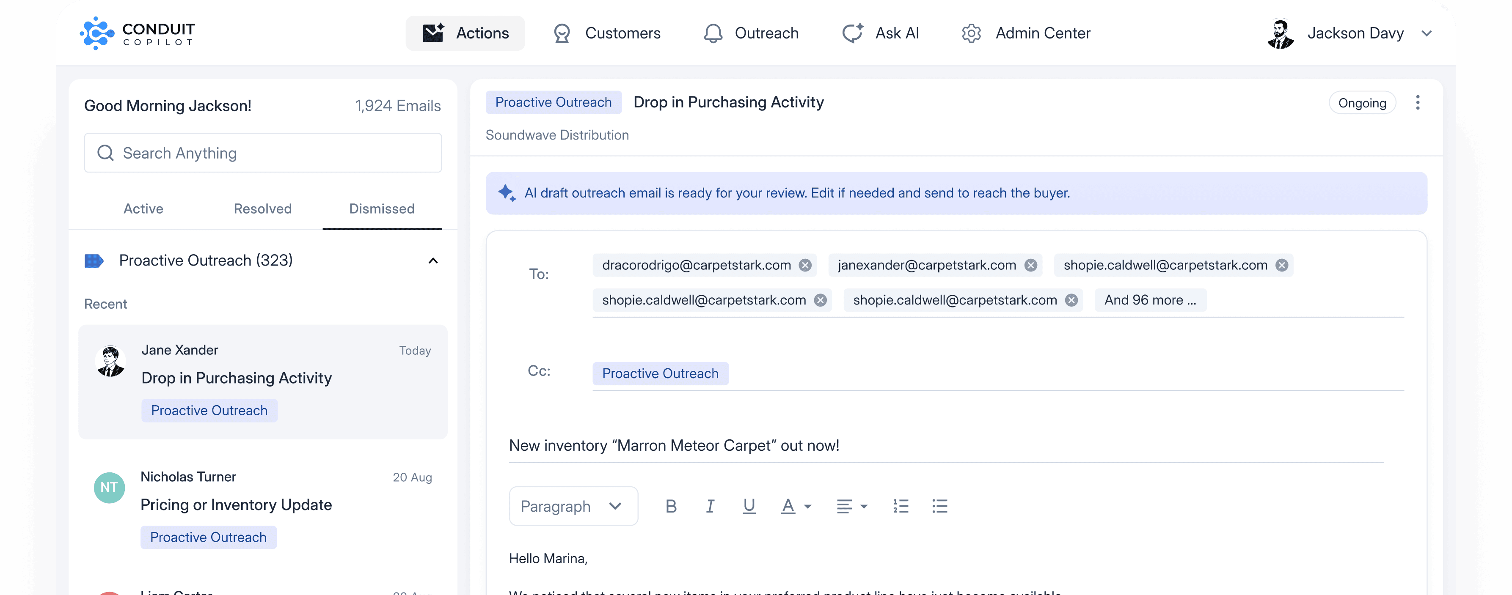Open the Paragraph style dropdown
This screenshot has width=1512, height=595.
pos(573,506)
